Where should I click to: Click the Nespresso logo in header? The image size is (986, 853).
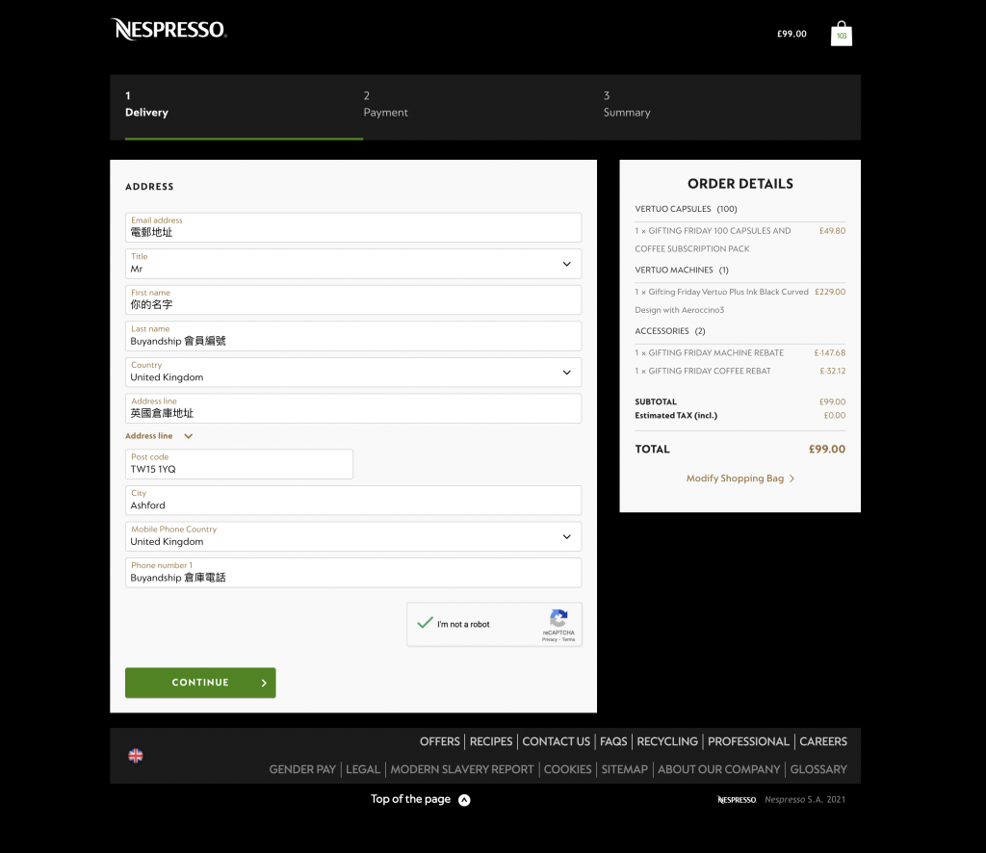click(x=169, y=30)
